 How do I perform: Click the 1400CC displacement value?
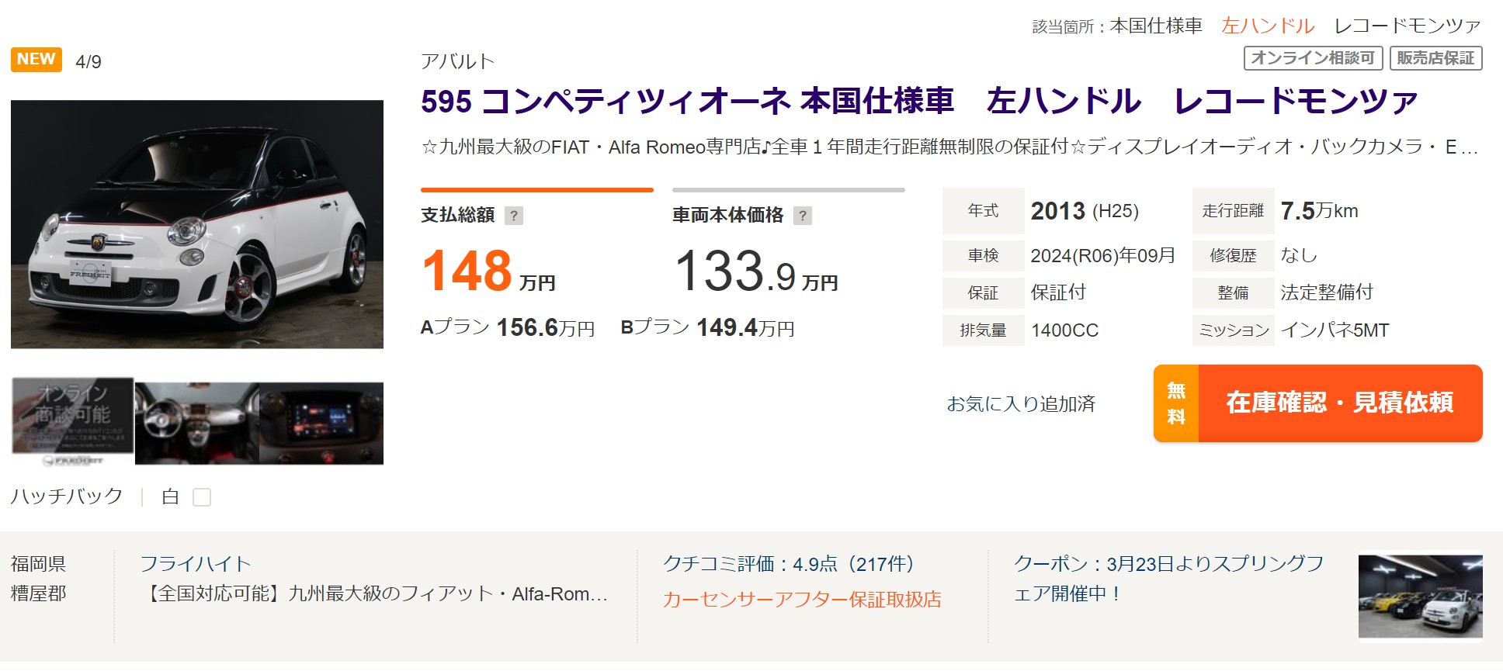click(x=1064, y=330)
